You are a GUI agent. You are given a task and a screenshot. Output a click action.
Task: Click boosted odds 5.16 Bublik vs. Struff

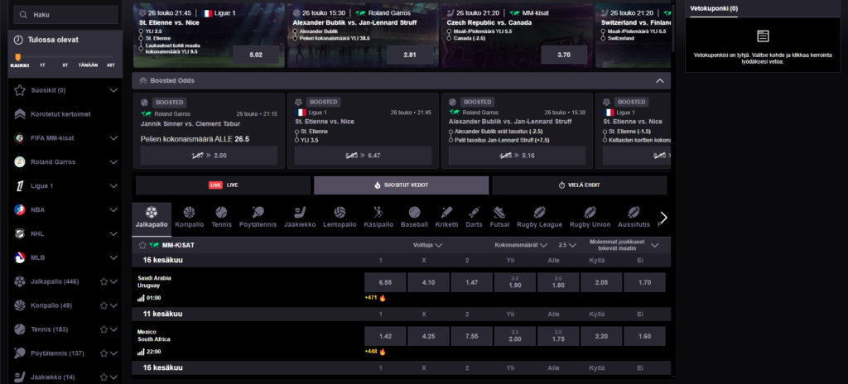click(517, 156)
